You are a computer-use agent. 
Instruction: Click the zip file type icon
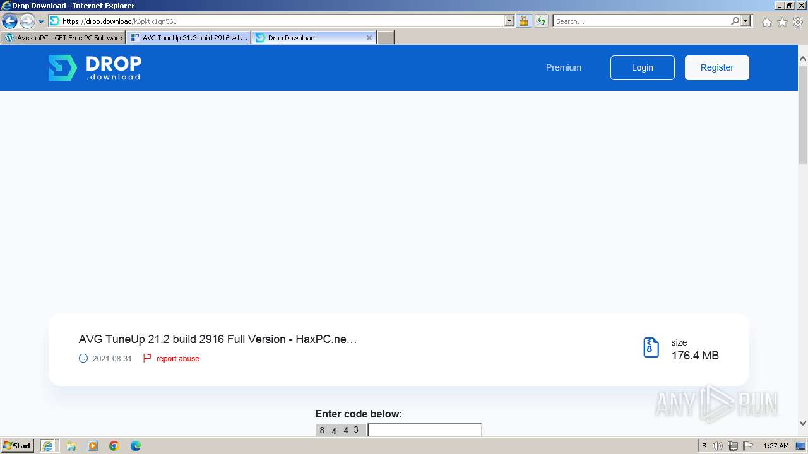click(651, 347)
